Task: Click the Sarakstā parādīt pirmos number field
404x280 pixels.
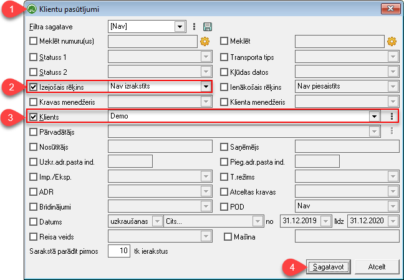Action: 119,251
